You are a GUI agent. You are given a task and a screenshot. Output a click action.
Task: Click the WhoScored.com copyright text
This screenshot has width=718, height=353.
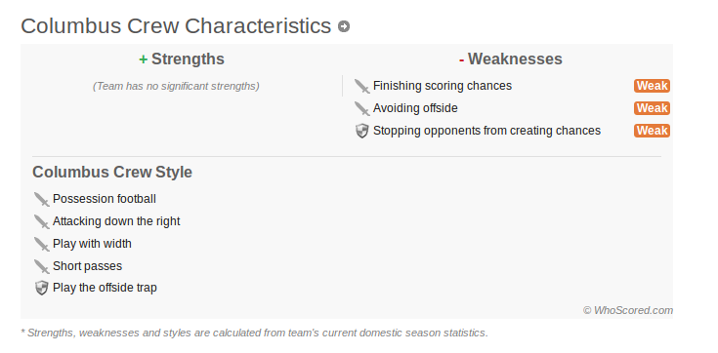click(628, 310)
